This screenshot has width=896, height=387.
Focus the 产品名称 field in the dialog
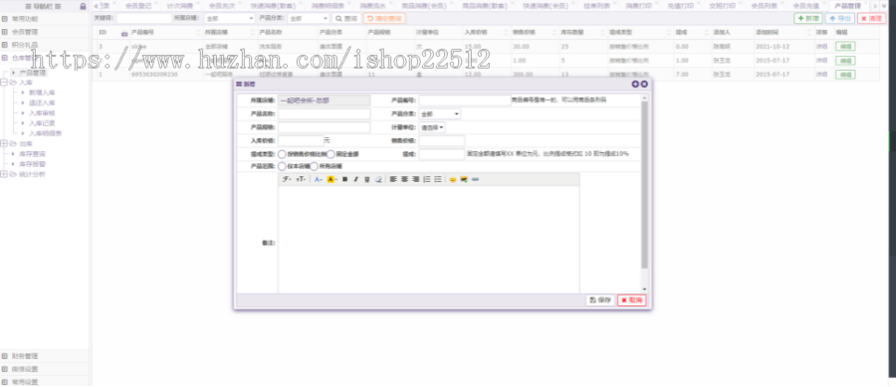pyautogui.click(x=324, y=114)
